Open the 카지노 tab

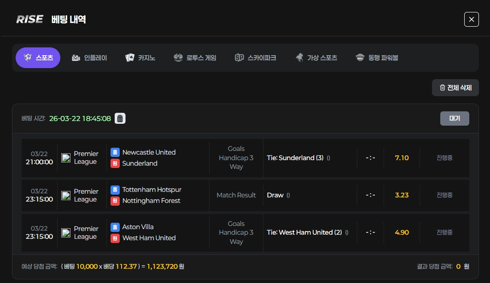click(x=140, y=58)
